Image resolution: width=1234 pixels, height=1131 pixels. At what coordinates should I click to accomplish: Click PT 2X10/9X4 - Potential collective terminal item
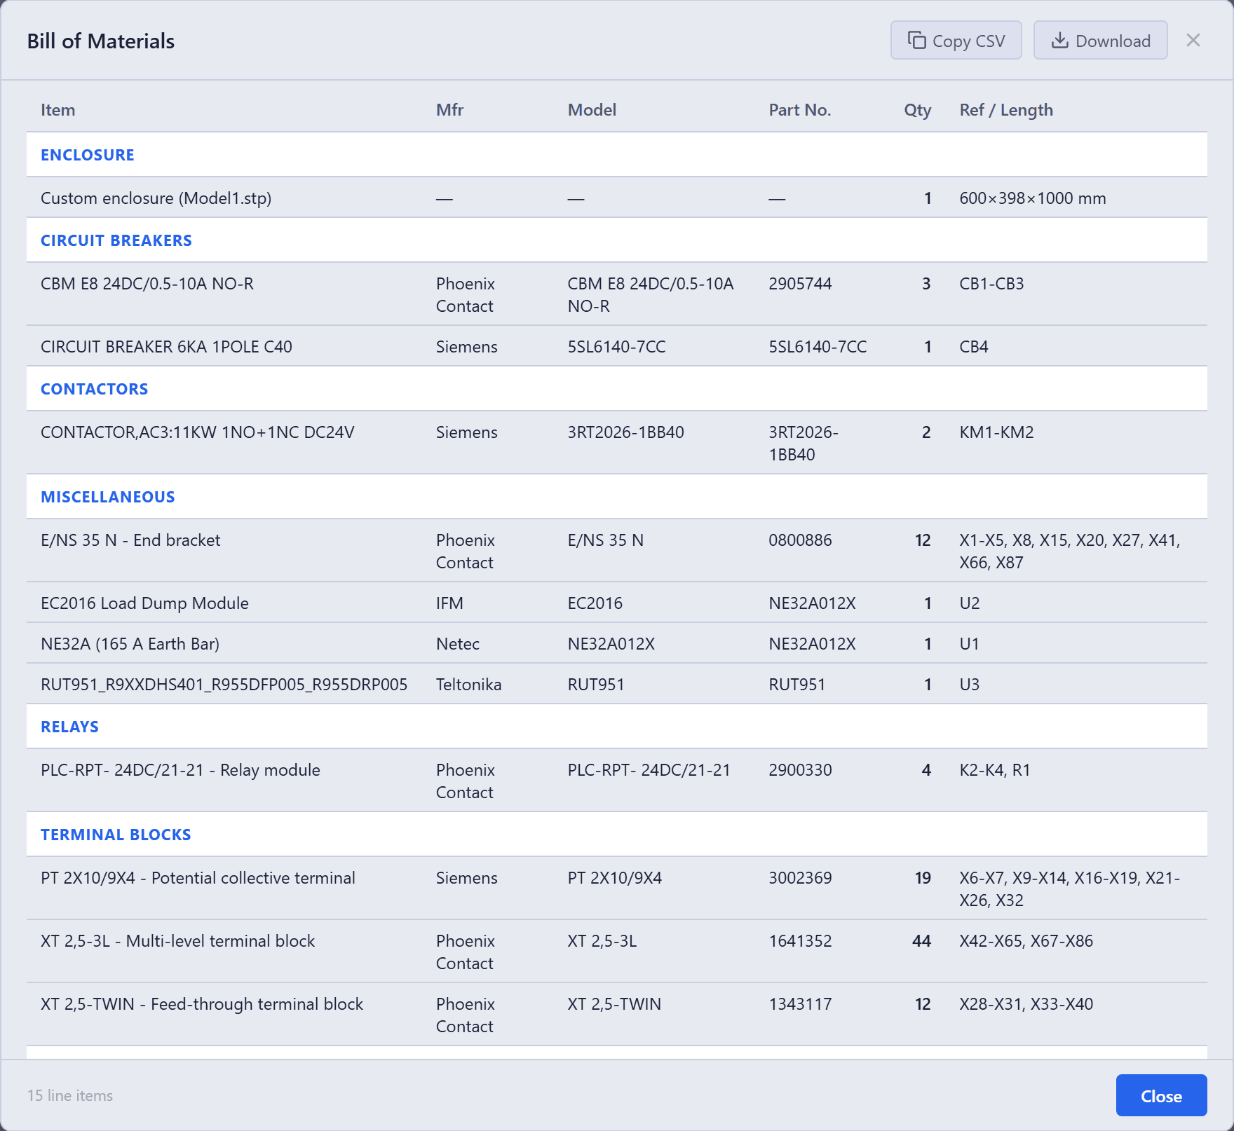pyautogui.click(x=198, y=878)
